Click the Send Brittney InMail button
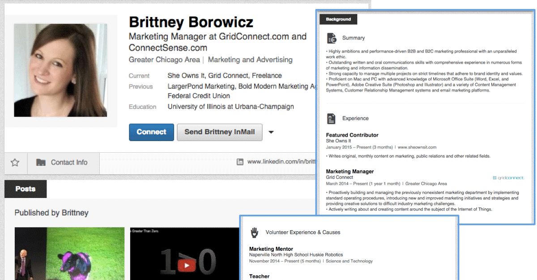Viewport: 537px width, 280px height. 220,132
